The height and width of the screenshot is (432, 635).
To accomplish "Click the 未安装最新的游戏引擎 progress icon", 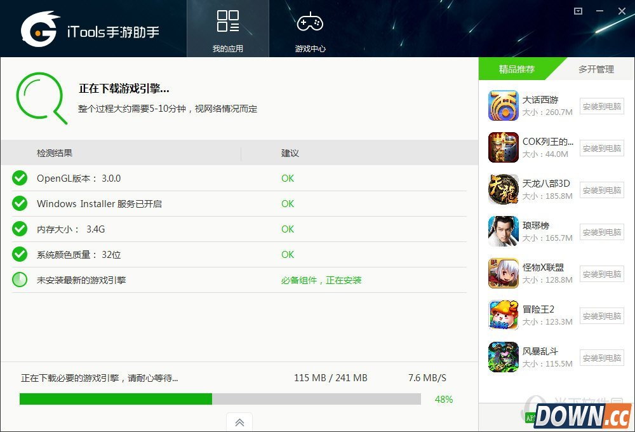I will [x=20, y=280].
